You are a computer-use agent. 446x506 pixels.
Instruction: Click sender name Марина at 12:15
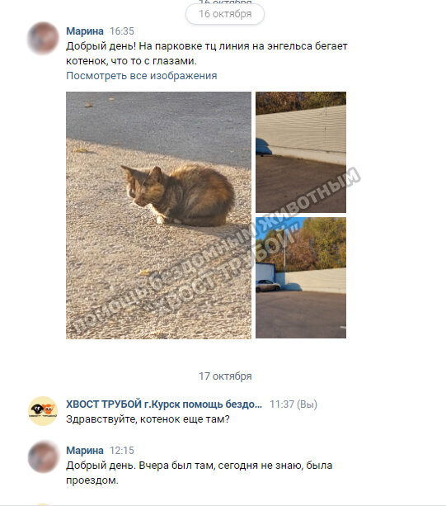(x=85, y=450)
